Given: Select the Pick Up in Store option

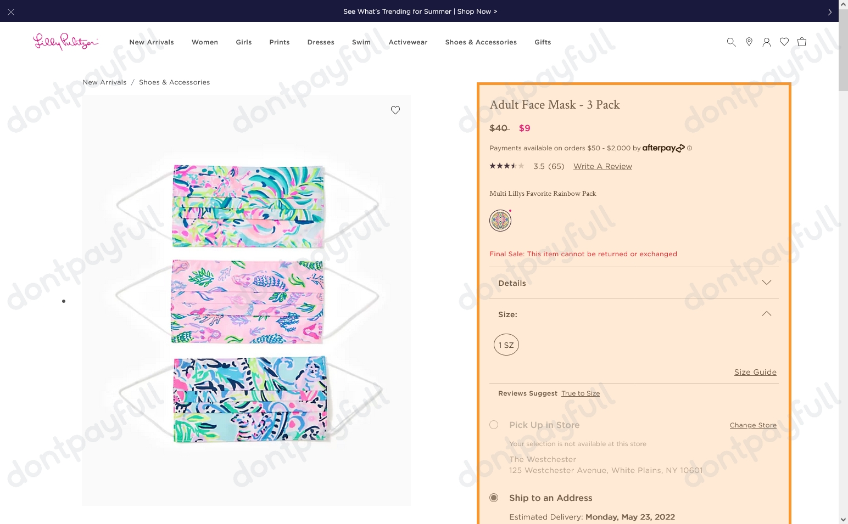Looking at the screenshot, I should (493, 425).
